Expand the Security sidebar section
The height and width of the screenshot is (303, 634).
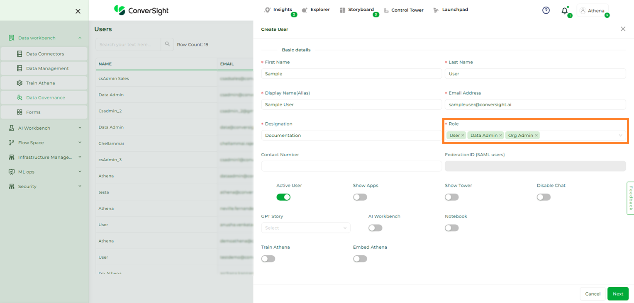pos(45,187)
